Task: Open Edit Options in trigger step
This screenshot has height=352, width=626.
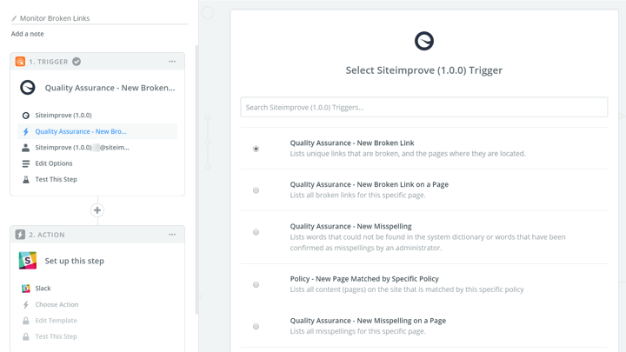Action: point(54,163)
